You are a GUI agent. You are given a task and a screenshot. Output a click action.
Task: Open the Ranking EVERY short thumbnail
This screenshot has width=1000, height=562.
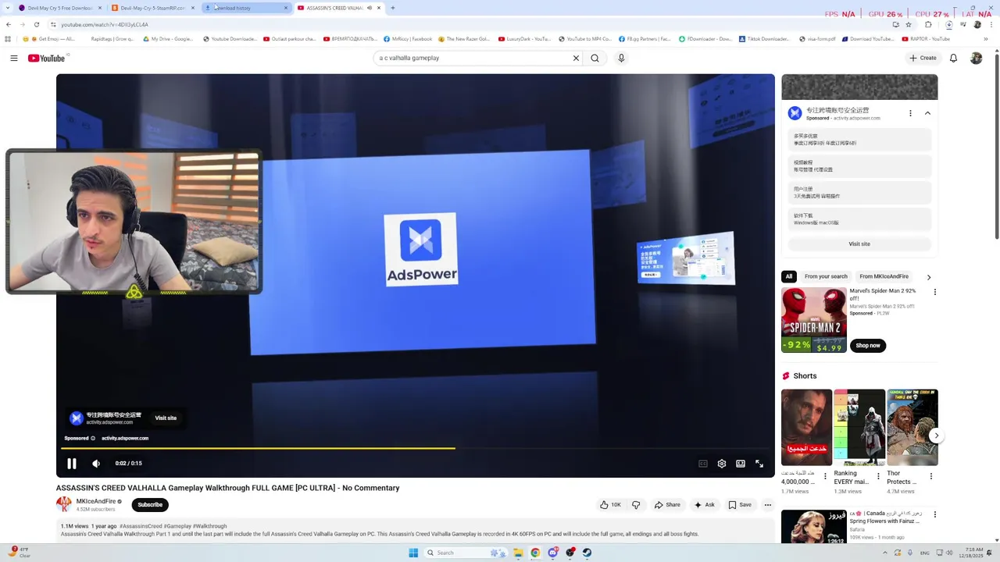tap(859, 428)
